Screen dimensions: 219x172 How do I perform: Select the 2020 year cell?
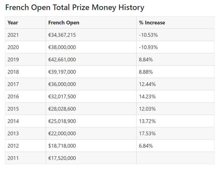[x=13, y=47]
